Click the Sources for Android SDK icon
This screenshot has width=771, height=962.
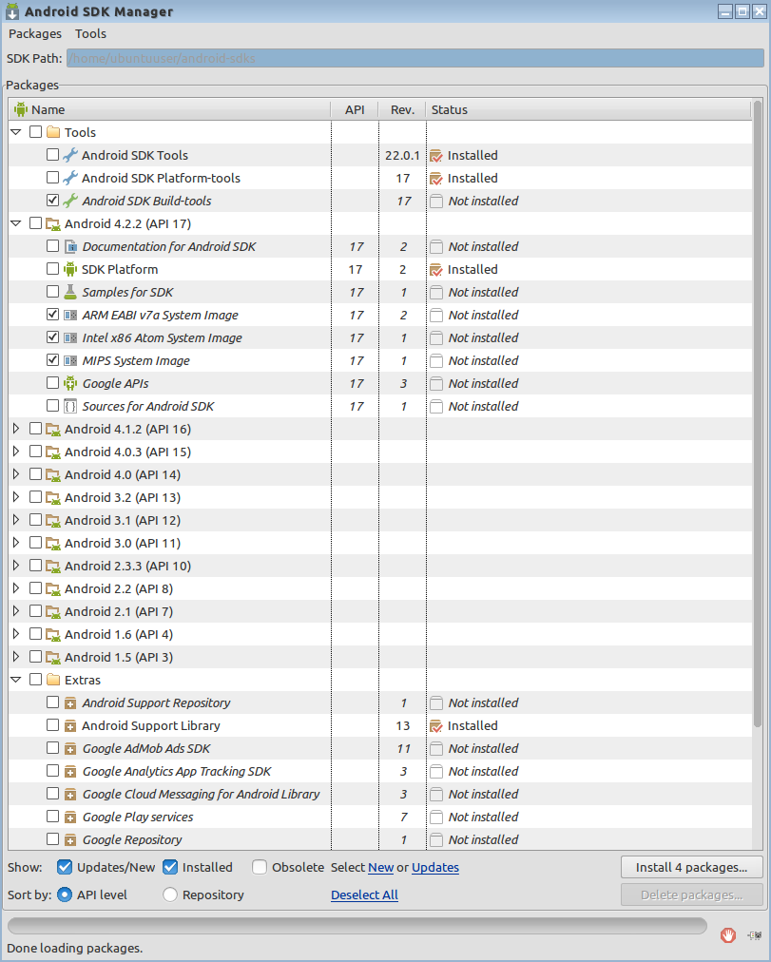click(x=70, y=406)
